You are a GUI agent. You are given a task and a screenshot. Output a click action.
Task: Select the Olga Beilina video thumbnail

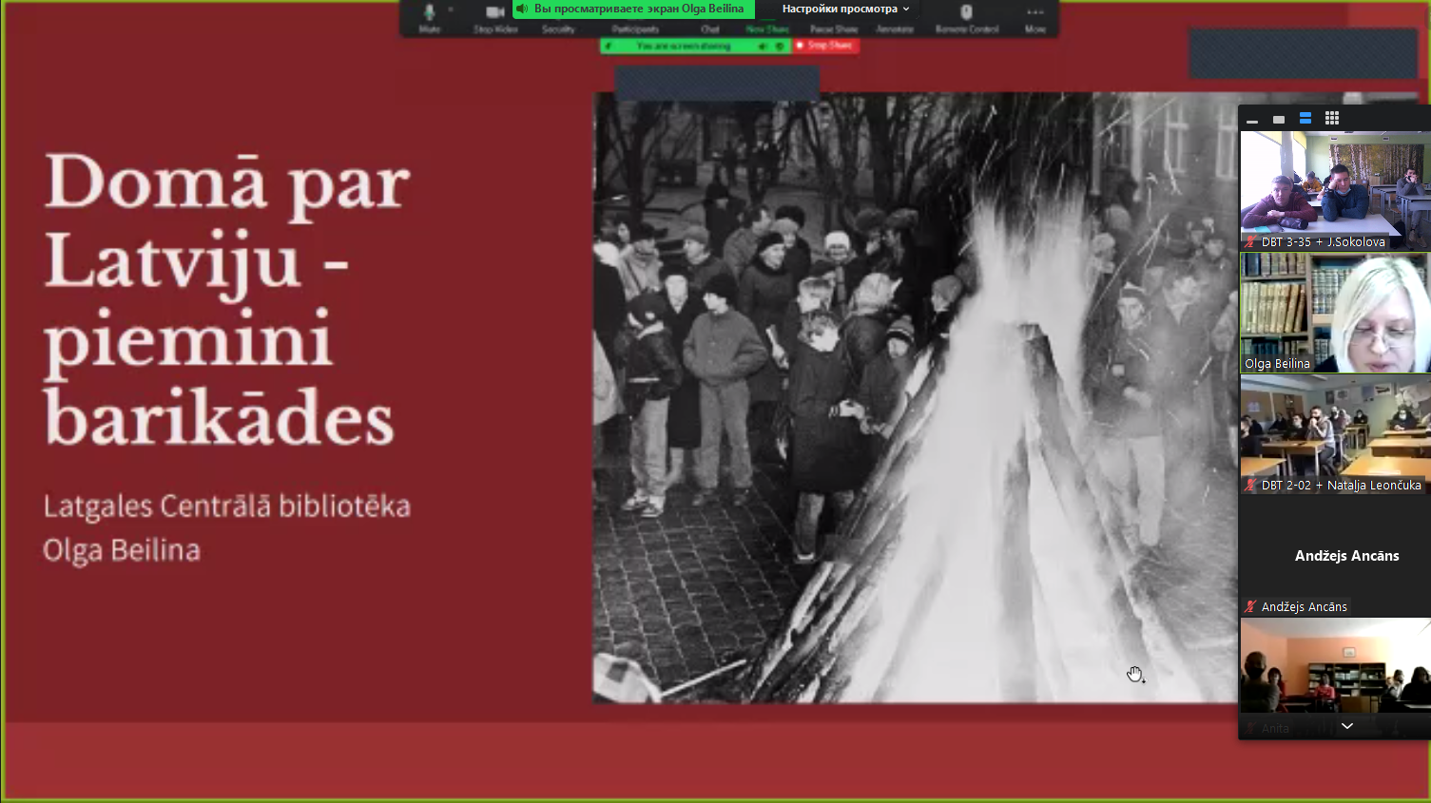pyautogui.click(x=1335, y=313)
